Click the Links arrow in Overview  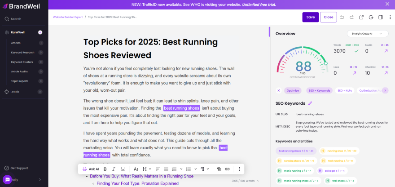(355, 73)
